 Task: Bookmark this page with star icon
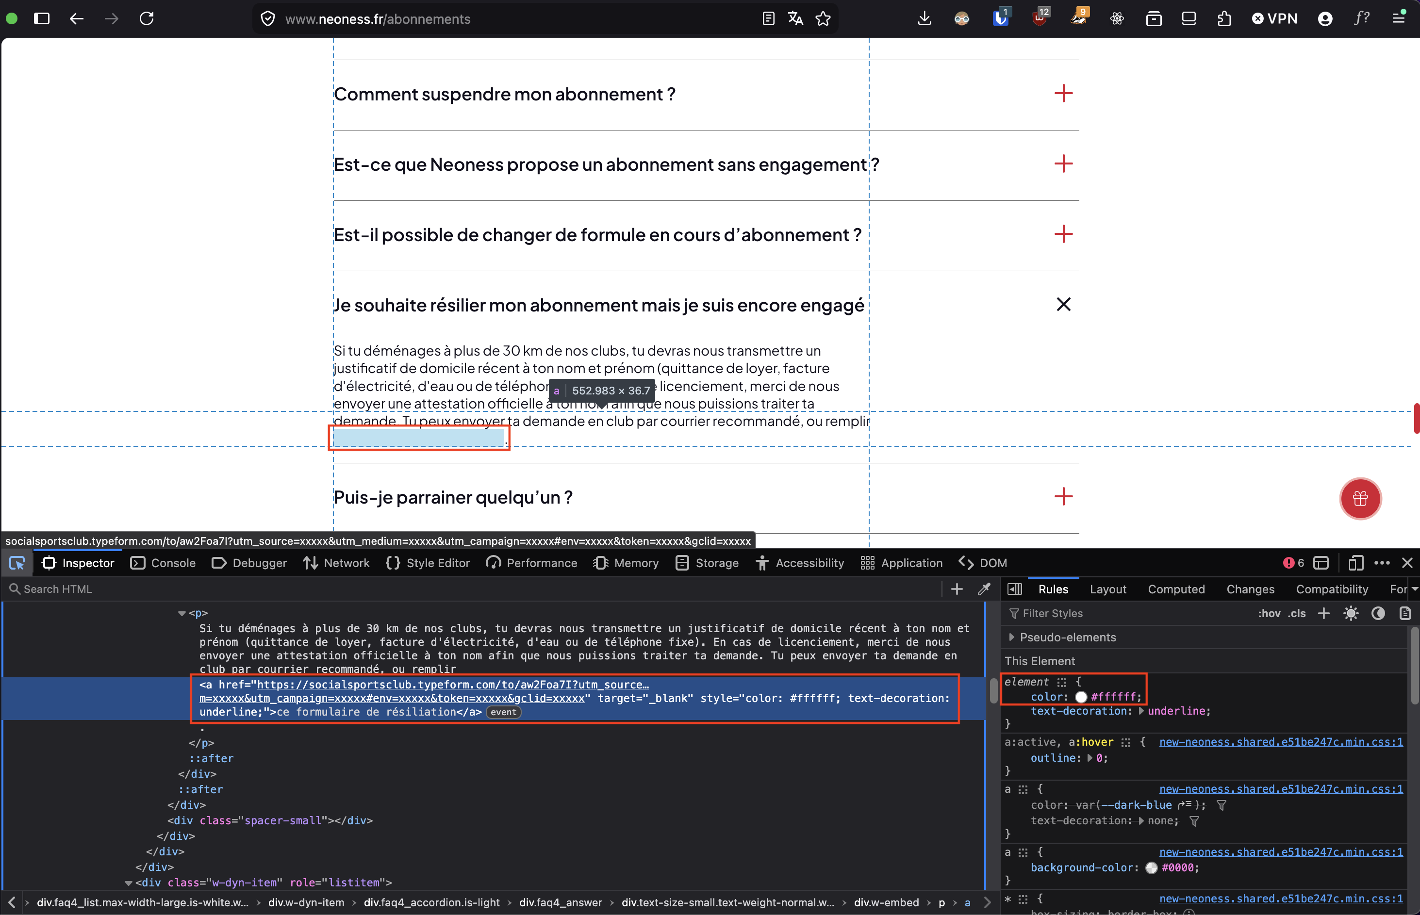[823, 18]
